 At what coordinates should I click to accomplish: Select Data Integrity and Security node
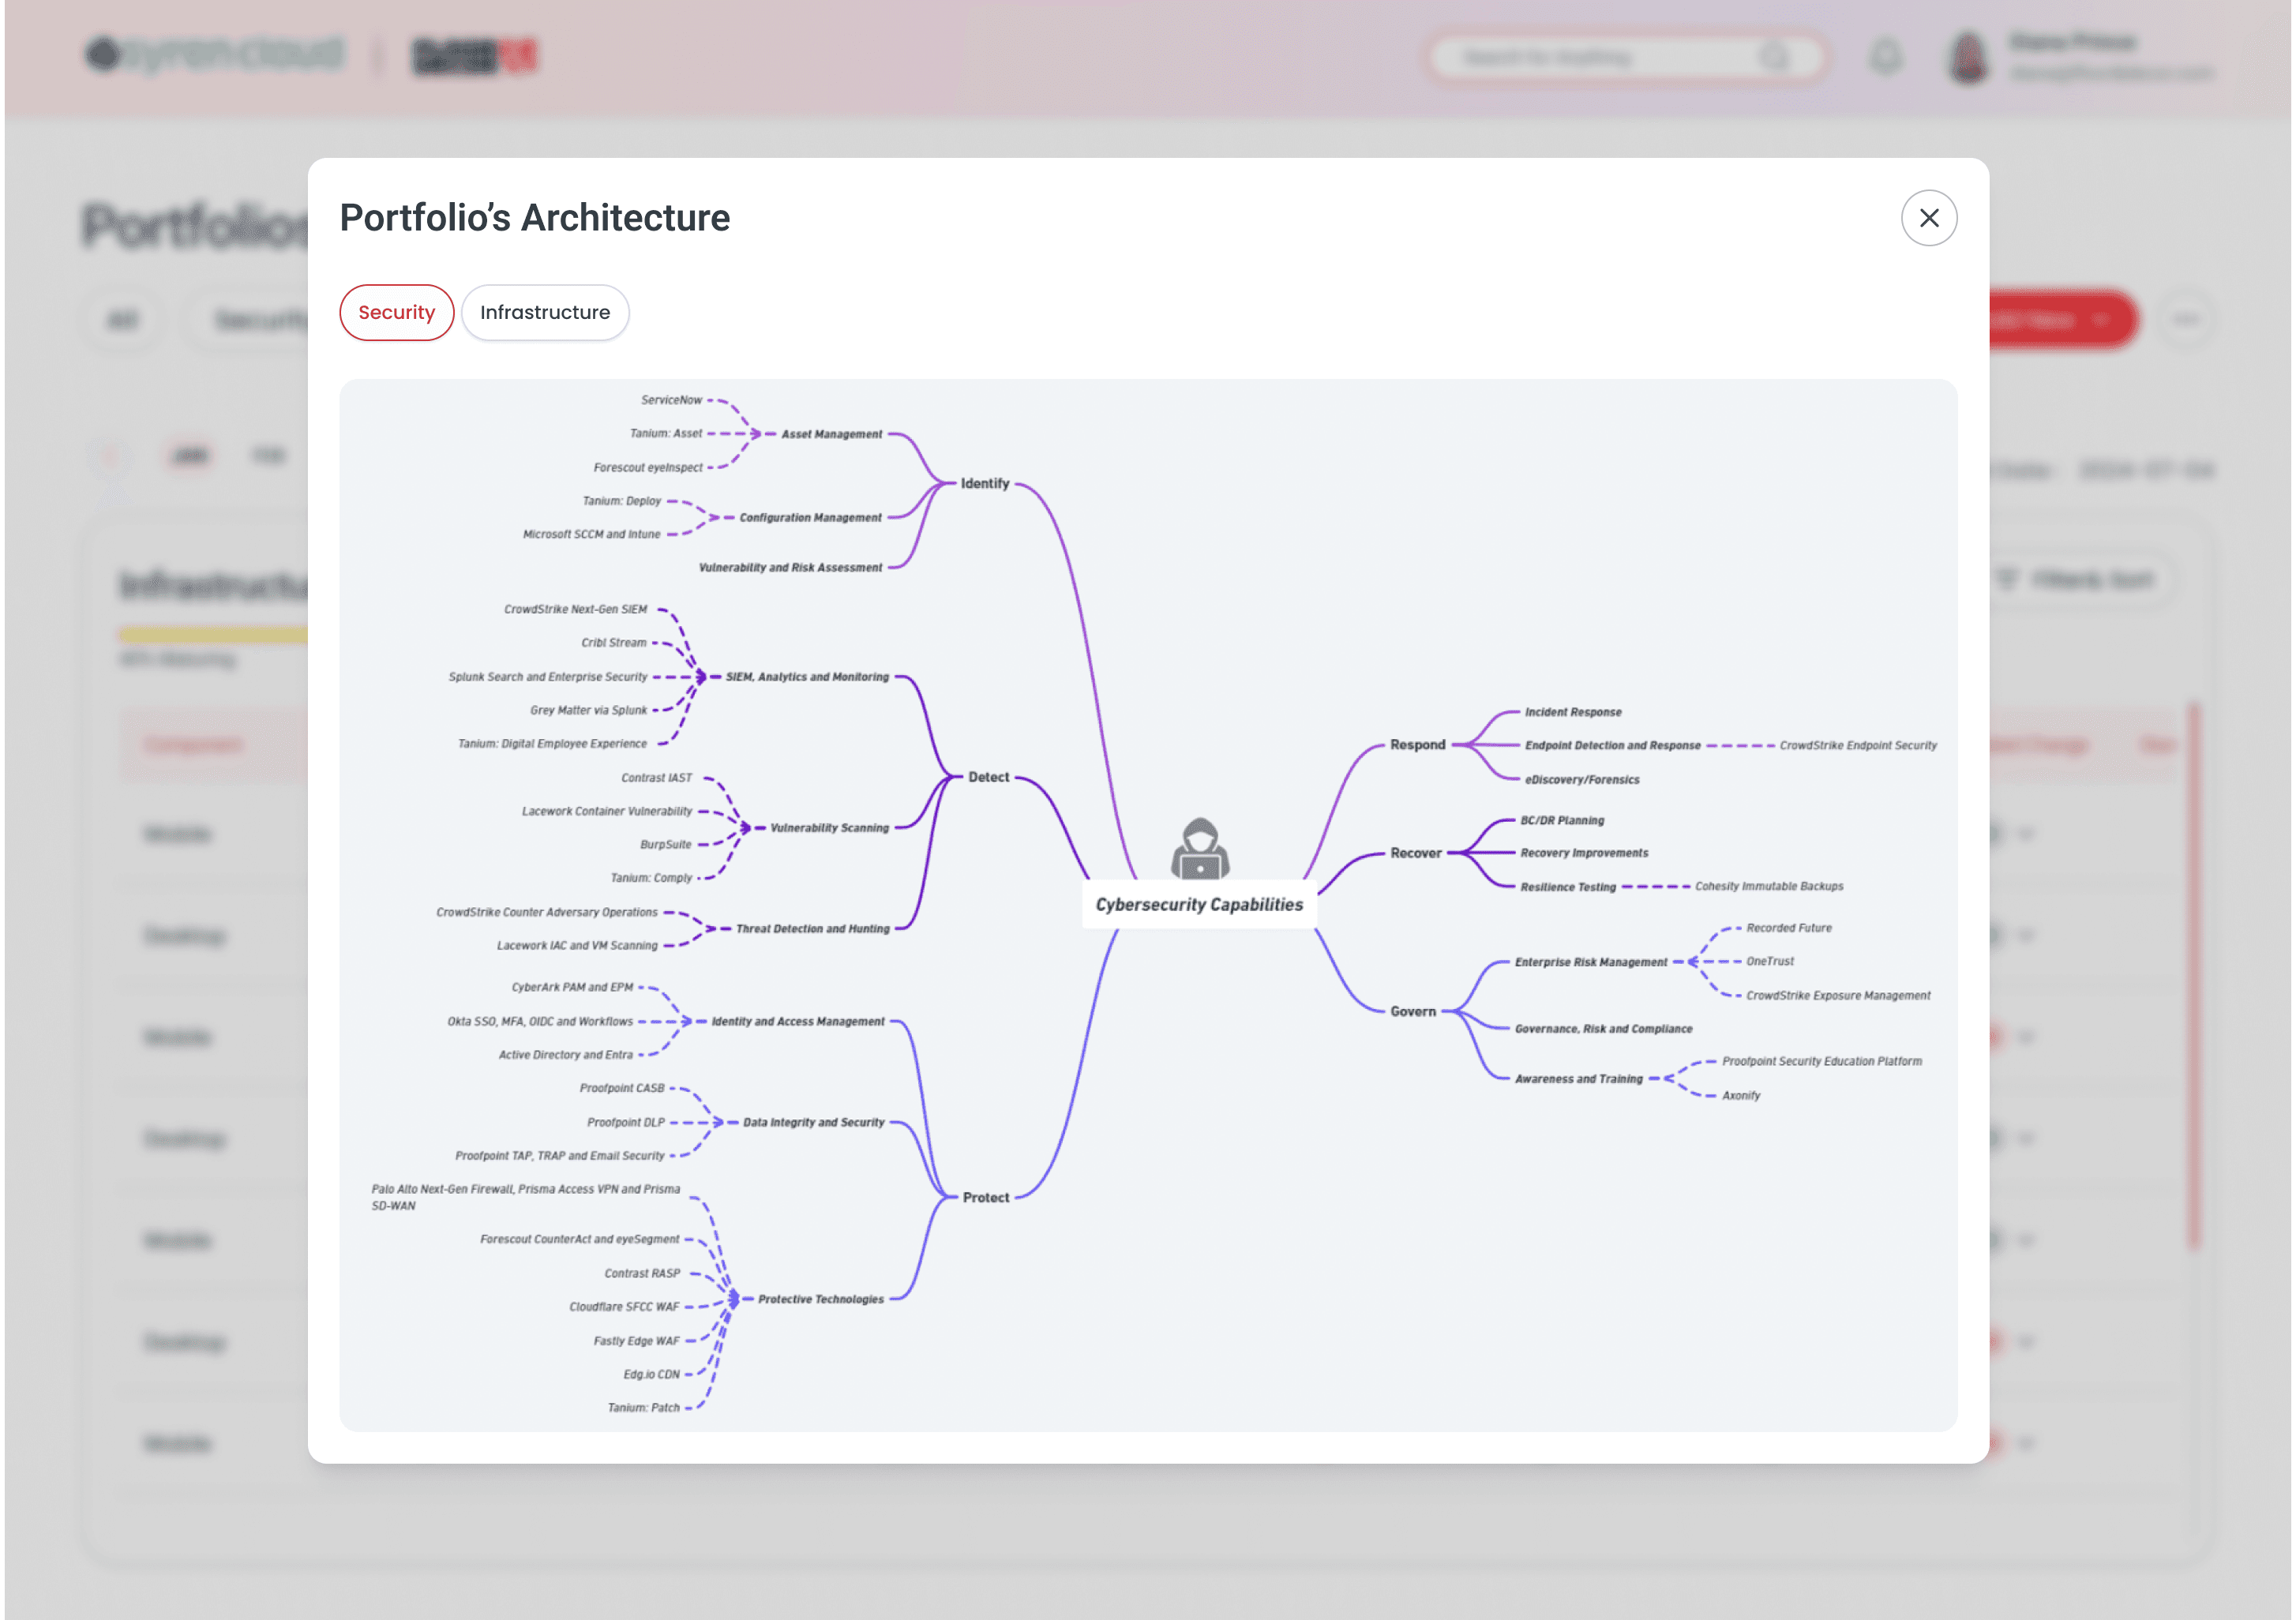[x=814, y=1122]
